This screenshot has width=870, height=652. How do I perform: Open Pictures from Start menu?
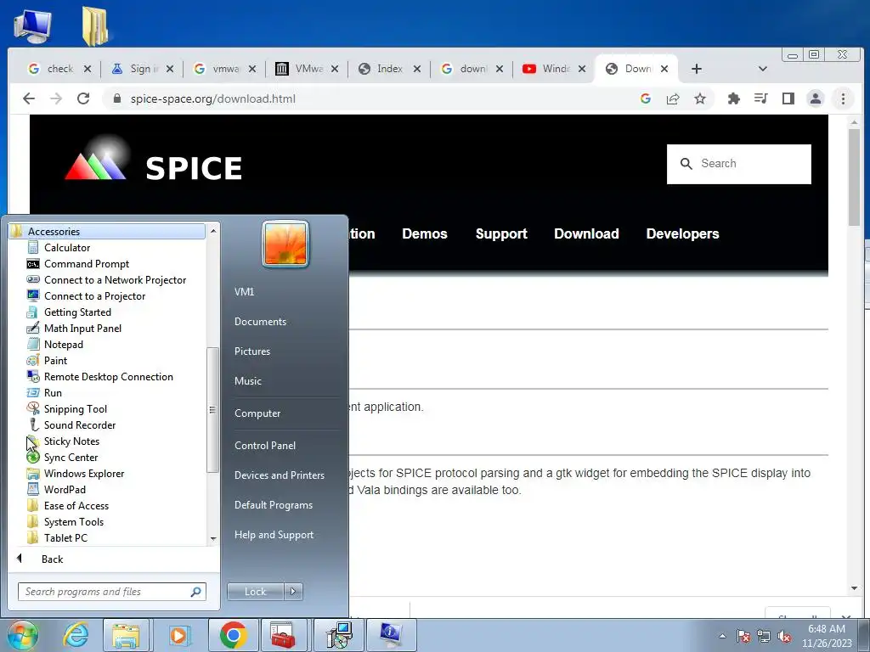coord(251,351)
